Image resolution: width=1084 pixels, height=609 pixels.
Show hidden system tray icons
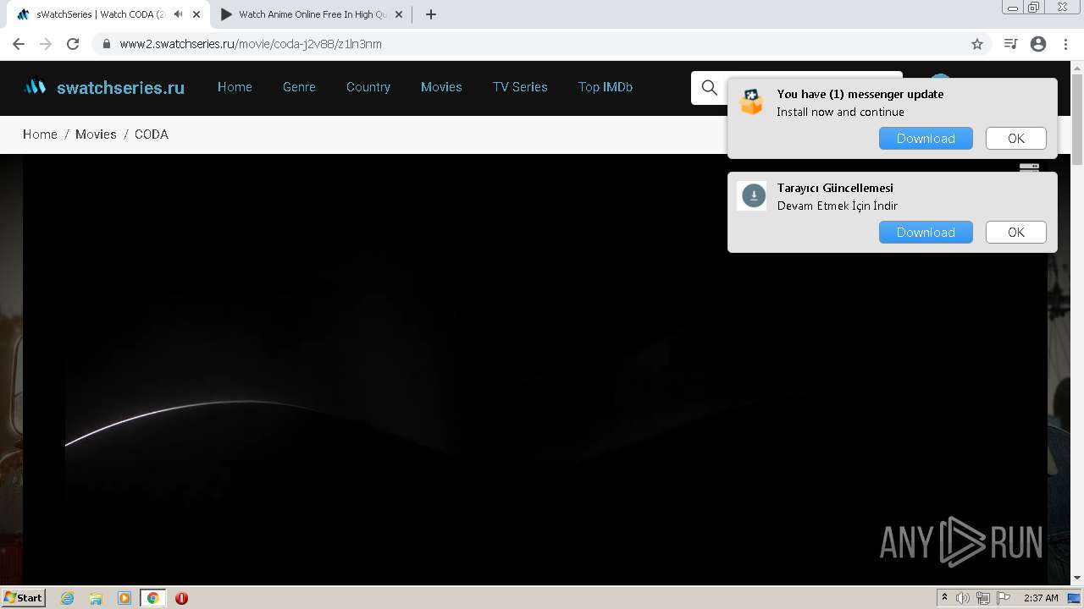point(944,598)
